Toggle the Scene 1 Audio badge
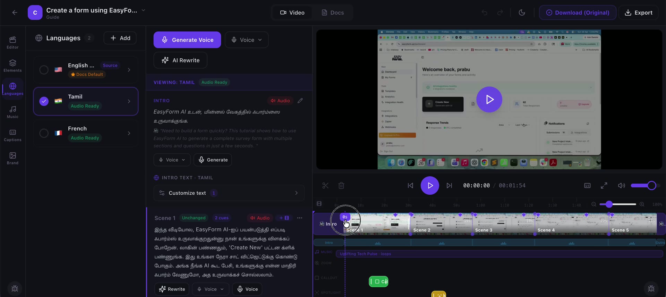The width and height of the screenshot is (666, 297). tap(260, 218)
